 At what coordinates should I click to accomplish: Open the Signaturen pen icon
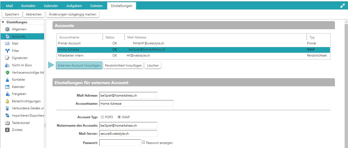coord(8,58)
